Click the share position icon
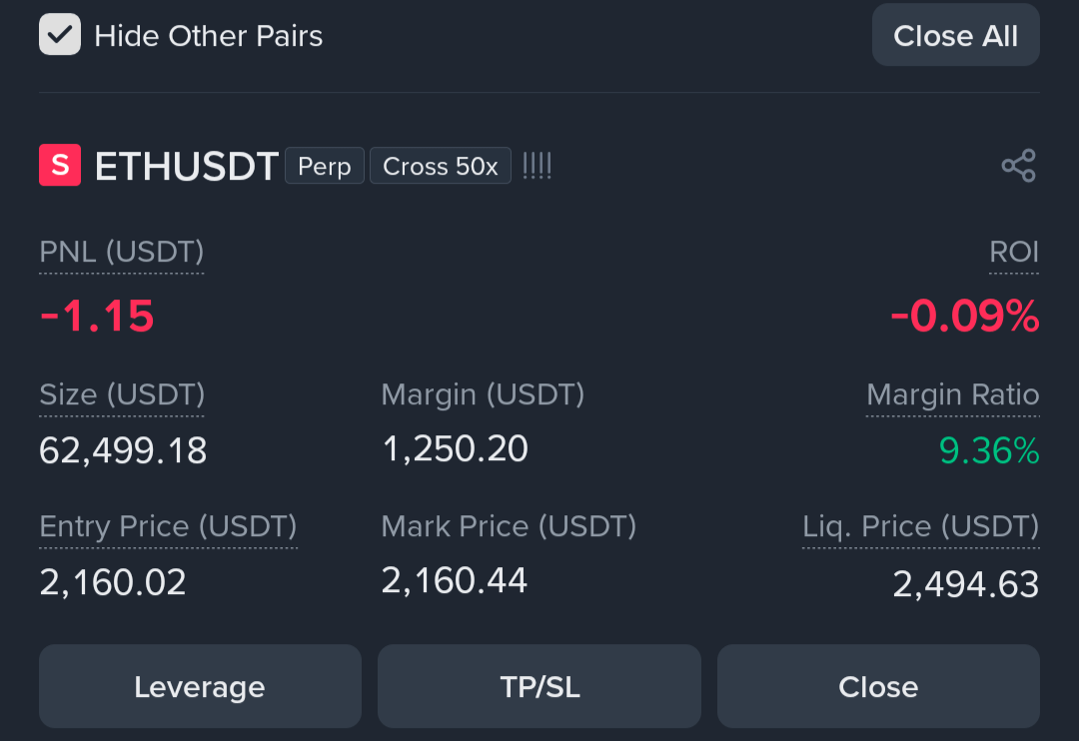 [1018, 165]
